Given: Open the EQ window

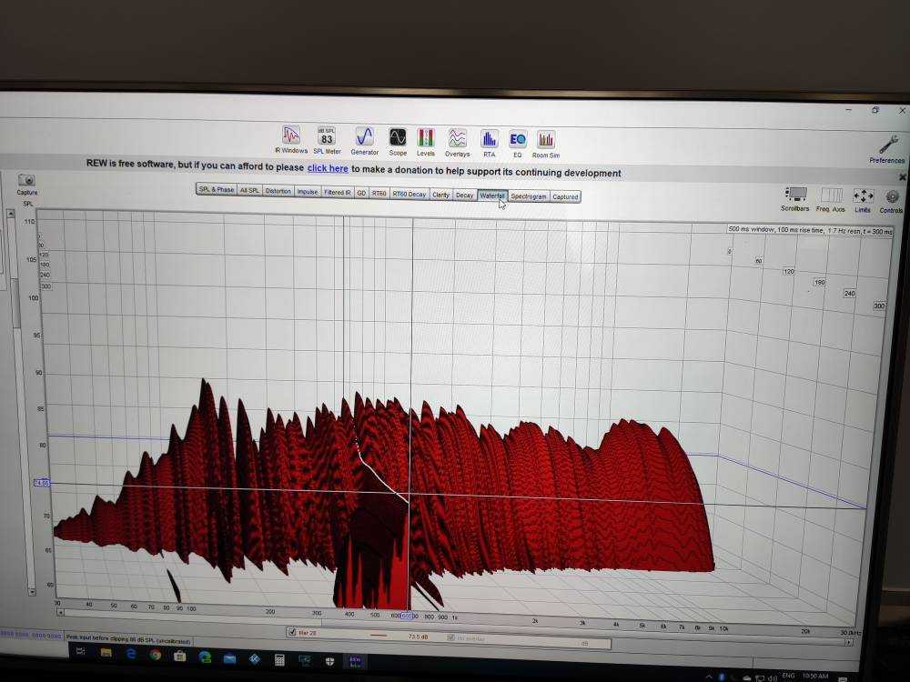Looking at the screenshot, I should click(x=518, y=144).
